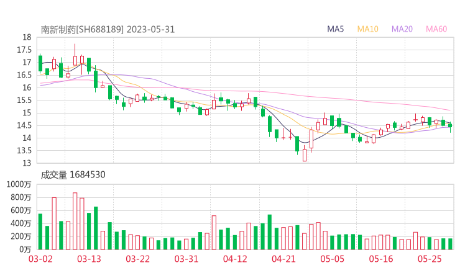Click the 0万 volume axis label
Image resolution: width=460 pixels, height=273 pixels.
[x=25, y=249]
